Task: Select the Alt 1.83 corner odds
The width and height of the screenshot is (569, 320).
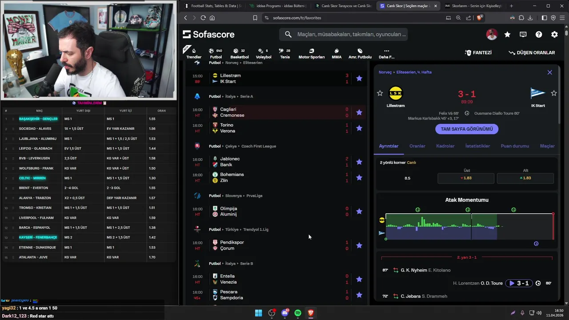Action: [525, 178]
